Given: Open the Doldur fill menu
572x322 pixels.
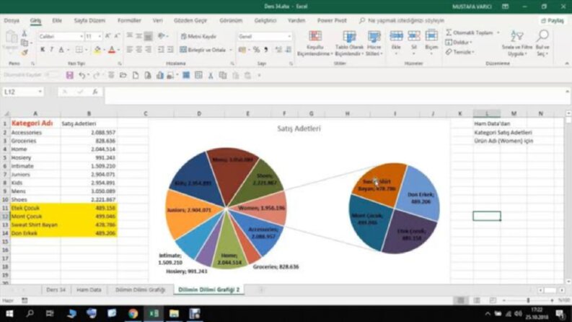Looking at the screenshot, I should 459,43.
